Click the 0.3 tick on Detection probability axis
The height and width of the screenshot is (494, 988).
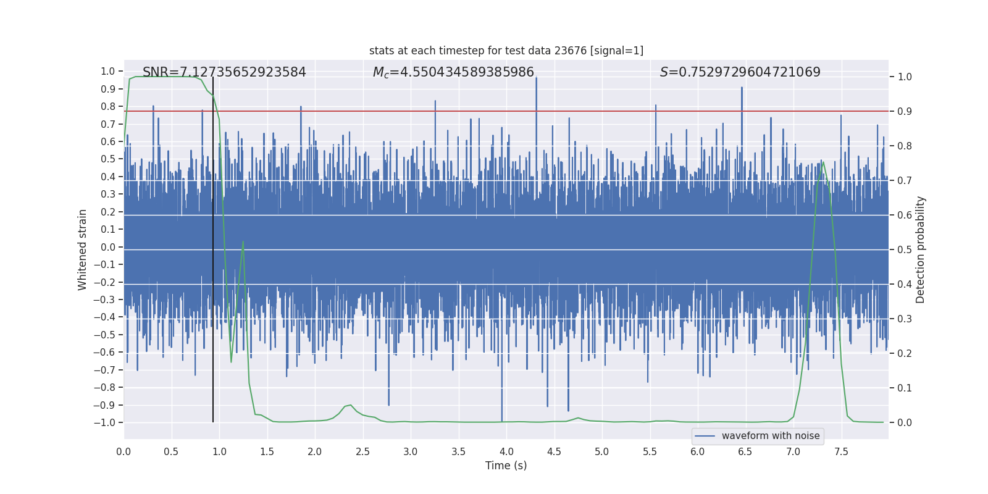pos(905,319)
